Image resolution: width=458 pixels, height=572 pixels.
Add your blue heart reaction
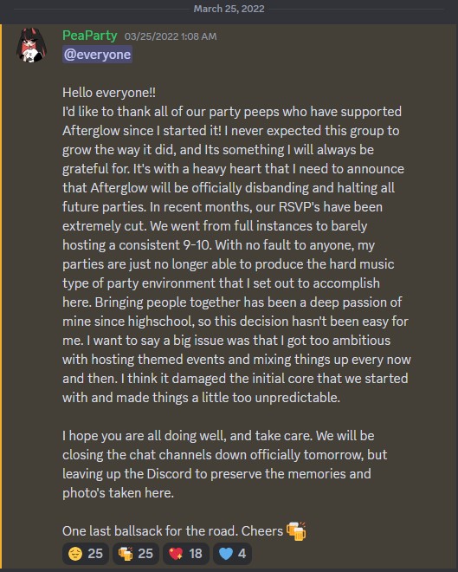(x=232, y=554)
